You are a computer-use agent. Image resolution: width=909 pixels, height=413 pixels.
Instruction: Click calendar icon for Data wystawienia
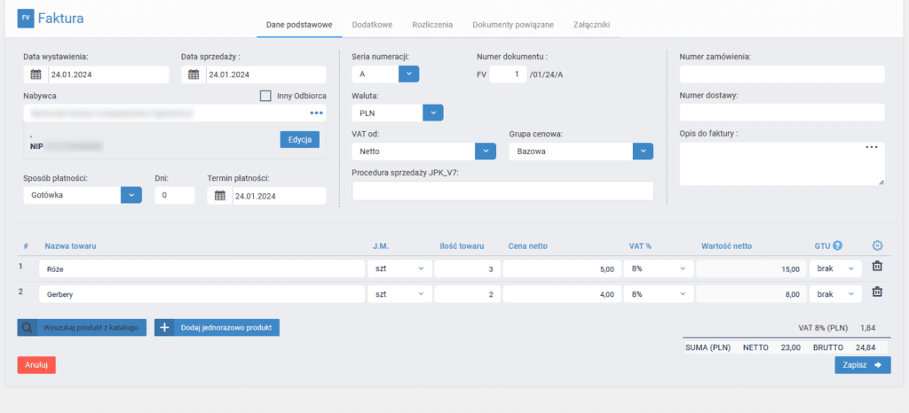pos(36,74)
